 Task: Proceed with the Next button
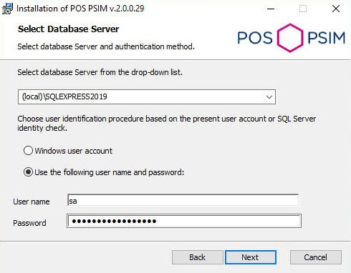pyautogui.click(x=251, y=257)
